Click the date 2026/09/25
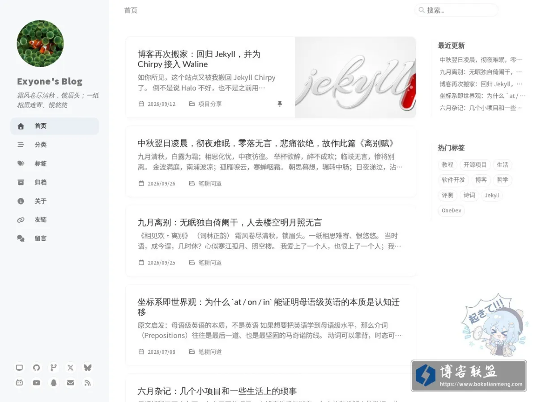 [x=162, y=263]
